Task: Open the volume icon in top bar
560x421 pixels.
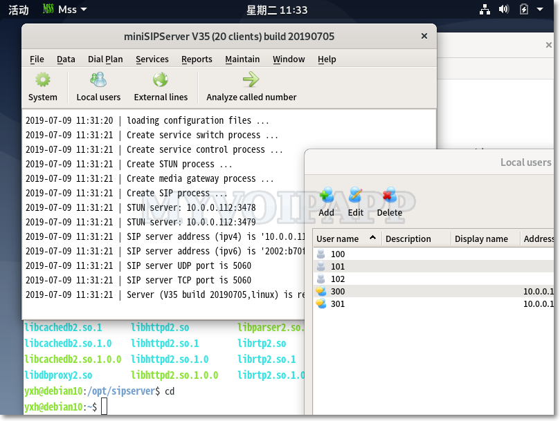Action: [x=504, y=9]
